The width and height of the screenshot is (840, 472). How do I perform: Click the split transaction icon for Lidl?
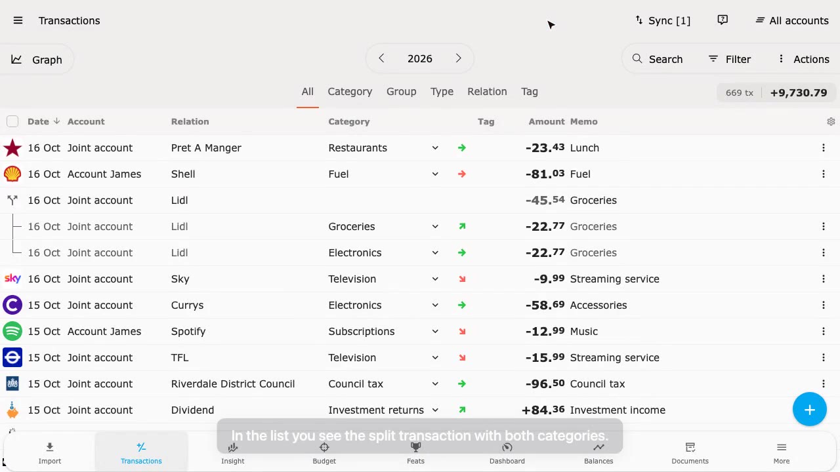12,200
